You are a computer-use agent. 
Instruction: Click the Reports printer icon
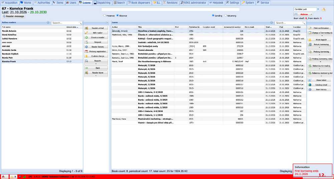[x=87, y=61]
